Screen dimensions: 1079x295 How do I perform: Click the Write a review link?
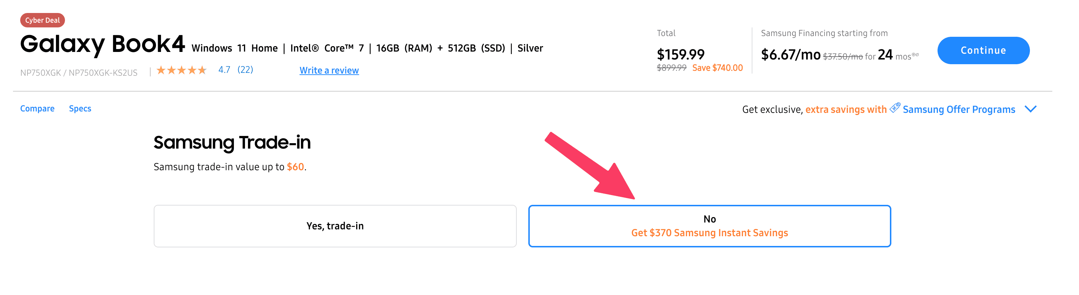[x=329, y=70]
